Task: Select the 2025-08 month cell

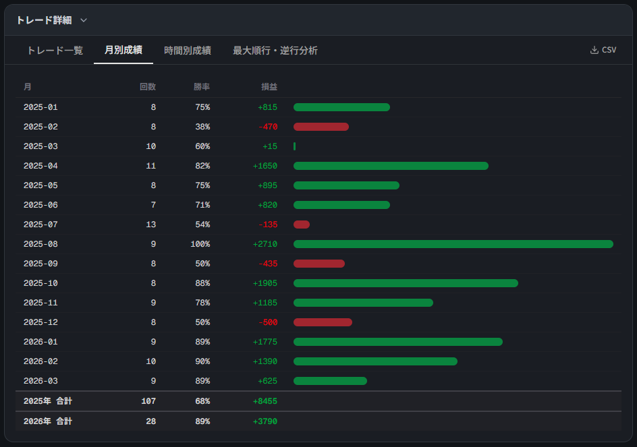Action: point(40,244)
